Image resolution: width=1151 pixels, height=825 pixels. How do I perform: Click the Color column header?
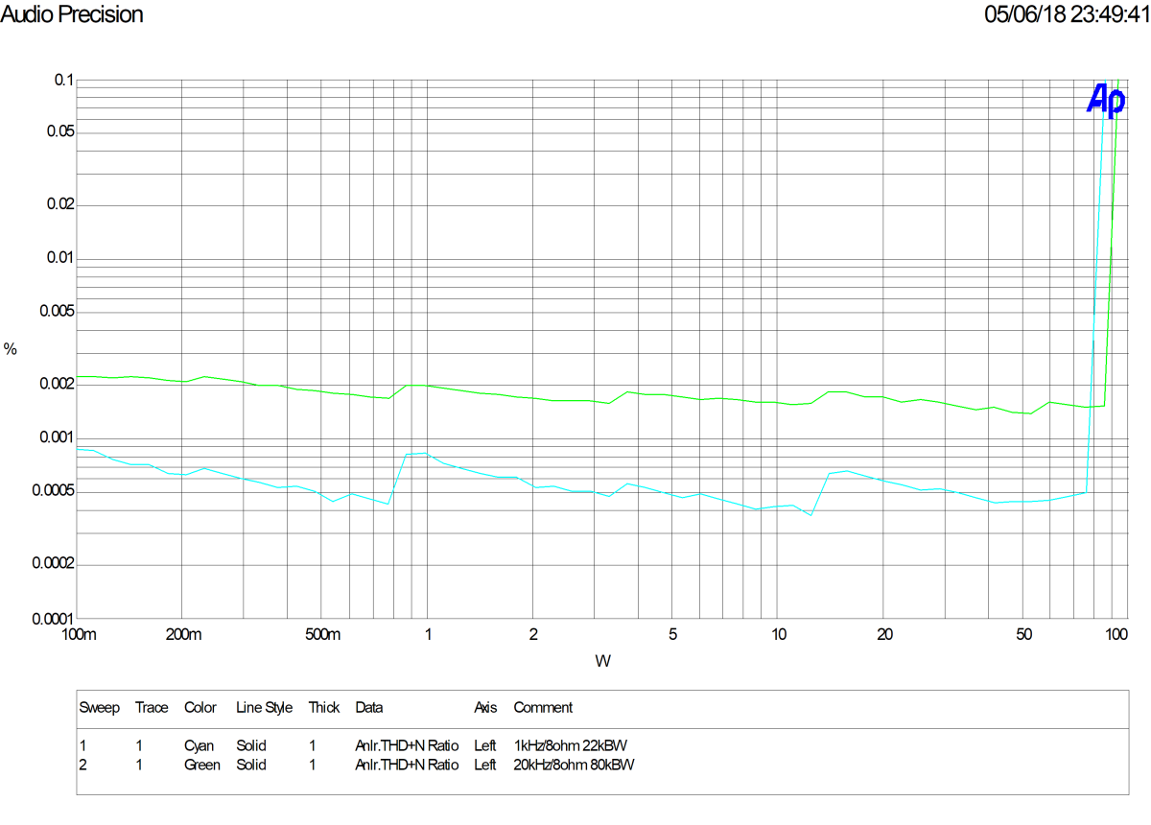[x=200, y=708]
